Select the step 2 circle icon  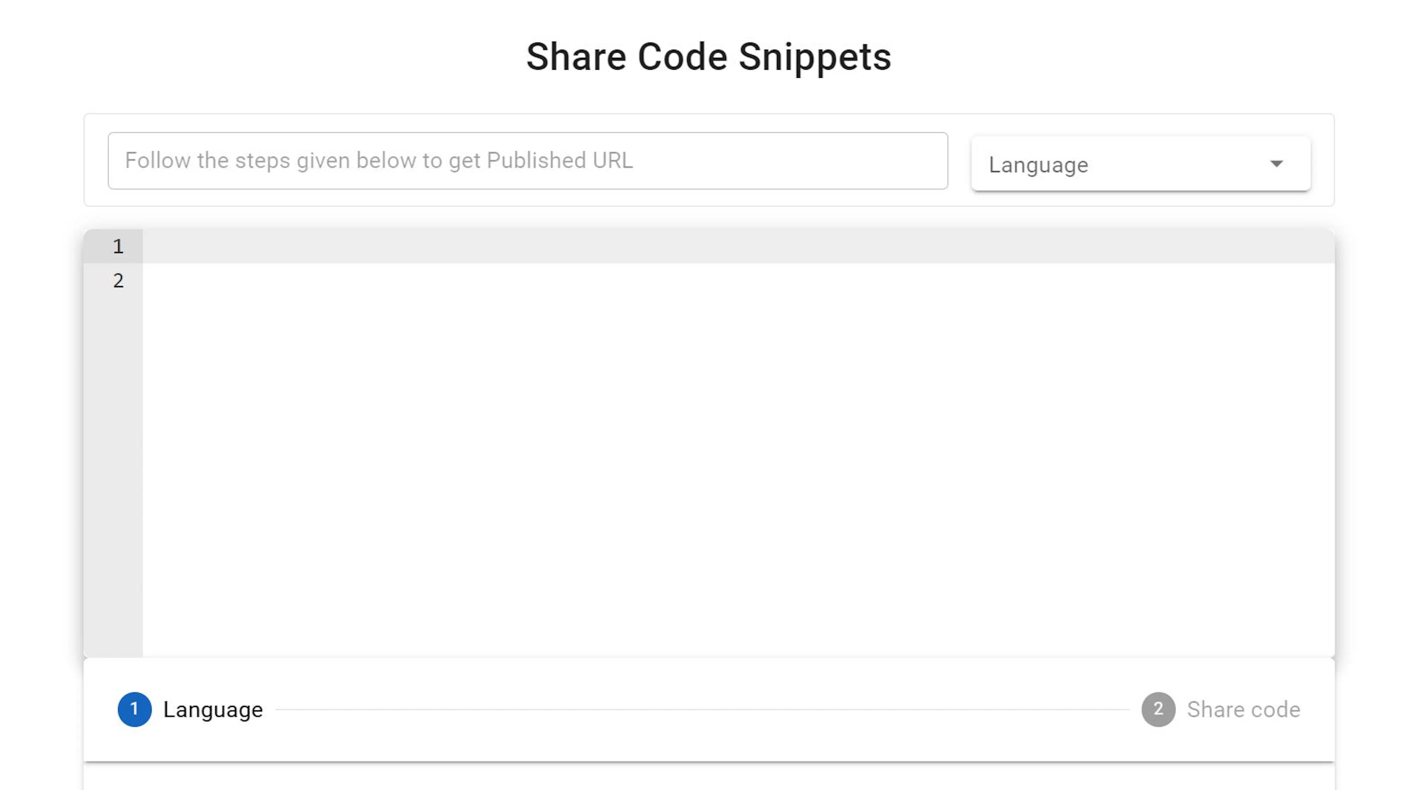[x=1158, y=709]
